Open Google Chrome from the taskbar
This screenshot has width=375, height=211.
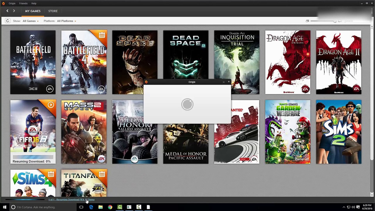tap(110, 207)
